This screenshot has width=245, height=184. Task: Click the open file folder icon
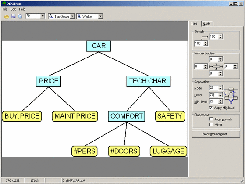pyautogui.click(x=7, y=16)
